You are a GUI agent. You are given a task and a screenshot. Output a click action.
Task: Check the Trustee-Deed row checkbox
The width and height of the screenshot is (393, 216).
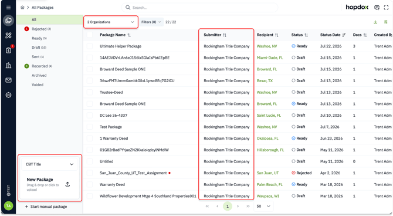click(x=90, y=92)
